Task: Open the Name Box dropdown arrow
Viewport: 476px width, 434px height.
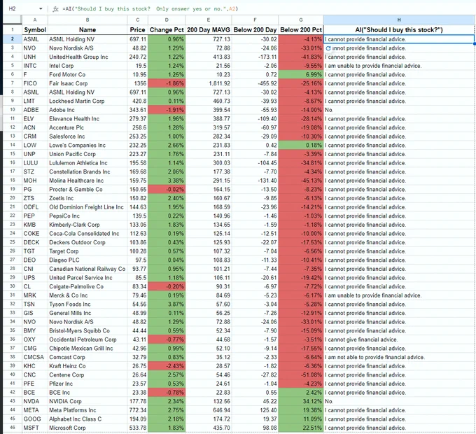Action: 41,9
